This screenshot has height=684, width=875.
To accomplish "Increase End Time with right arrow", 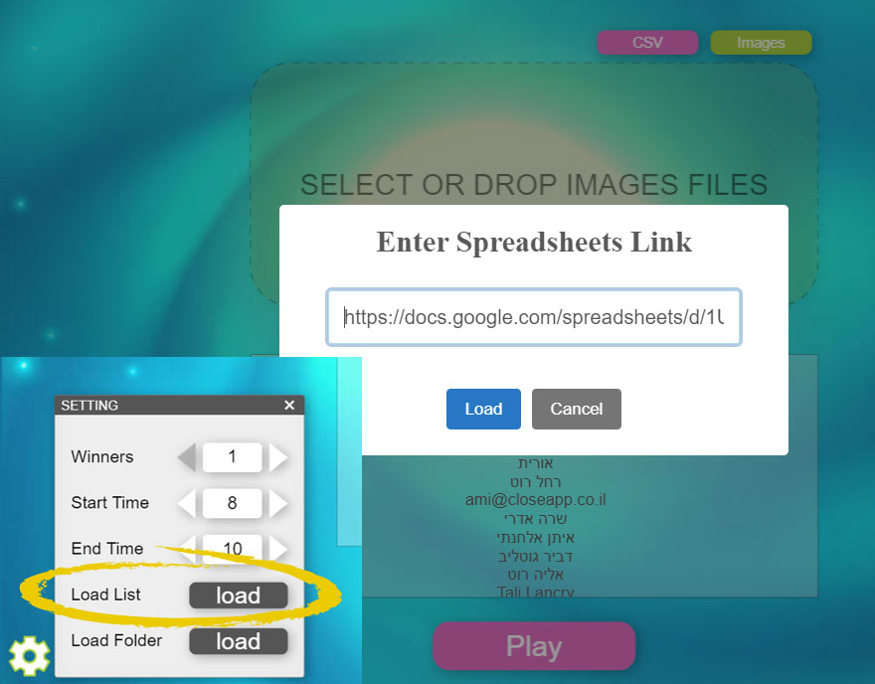I will 278,548.
